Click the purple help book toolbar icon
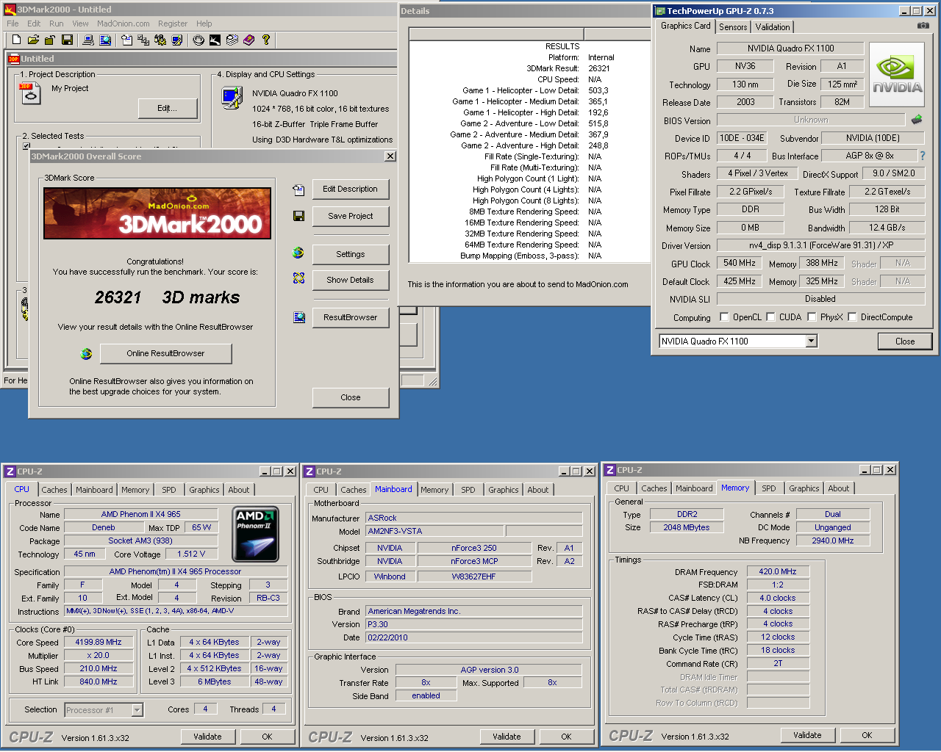The height and width of the screenshot is (752, 941). [x=248, y=40]
